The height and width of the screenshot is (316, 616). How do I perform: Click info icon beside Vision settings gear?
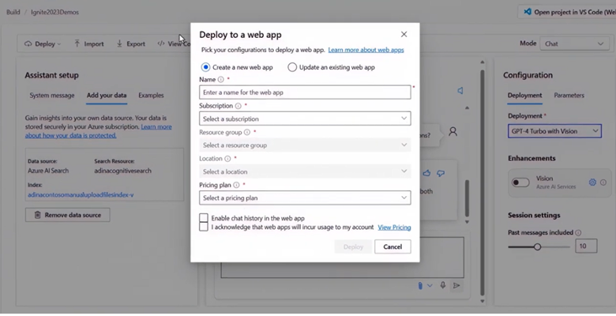pyautogui.click(x=603, y=182)
